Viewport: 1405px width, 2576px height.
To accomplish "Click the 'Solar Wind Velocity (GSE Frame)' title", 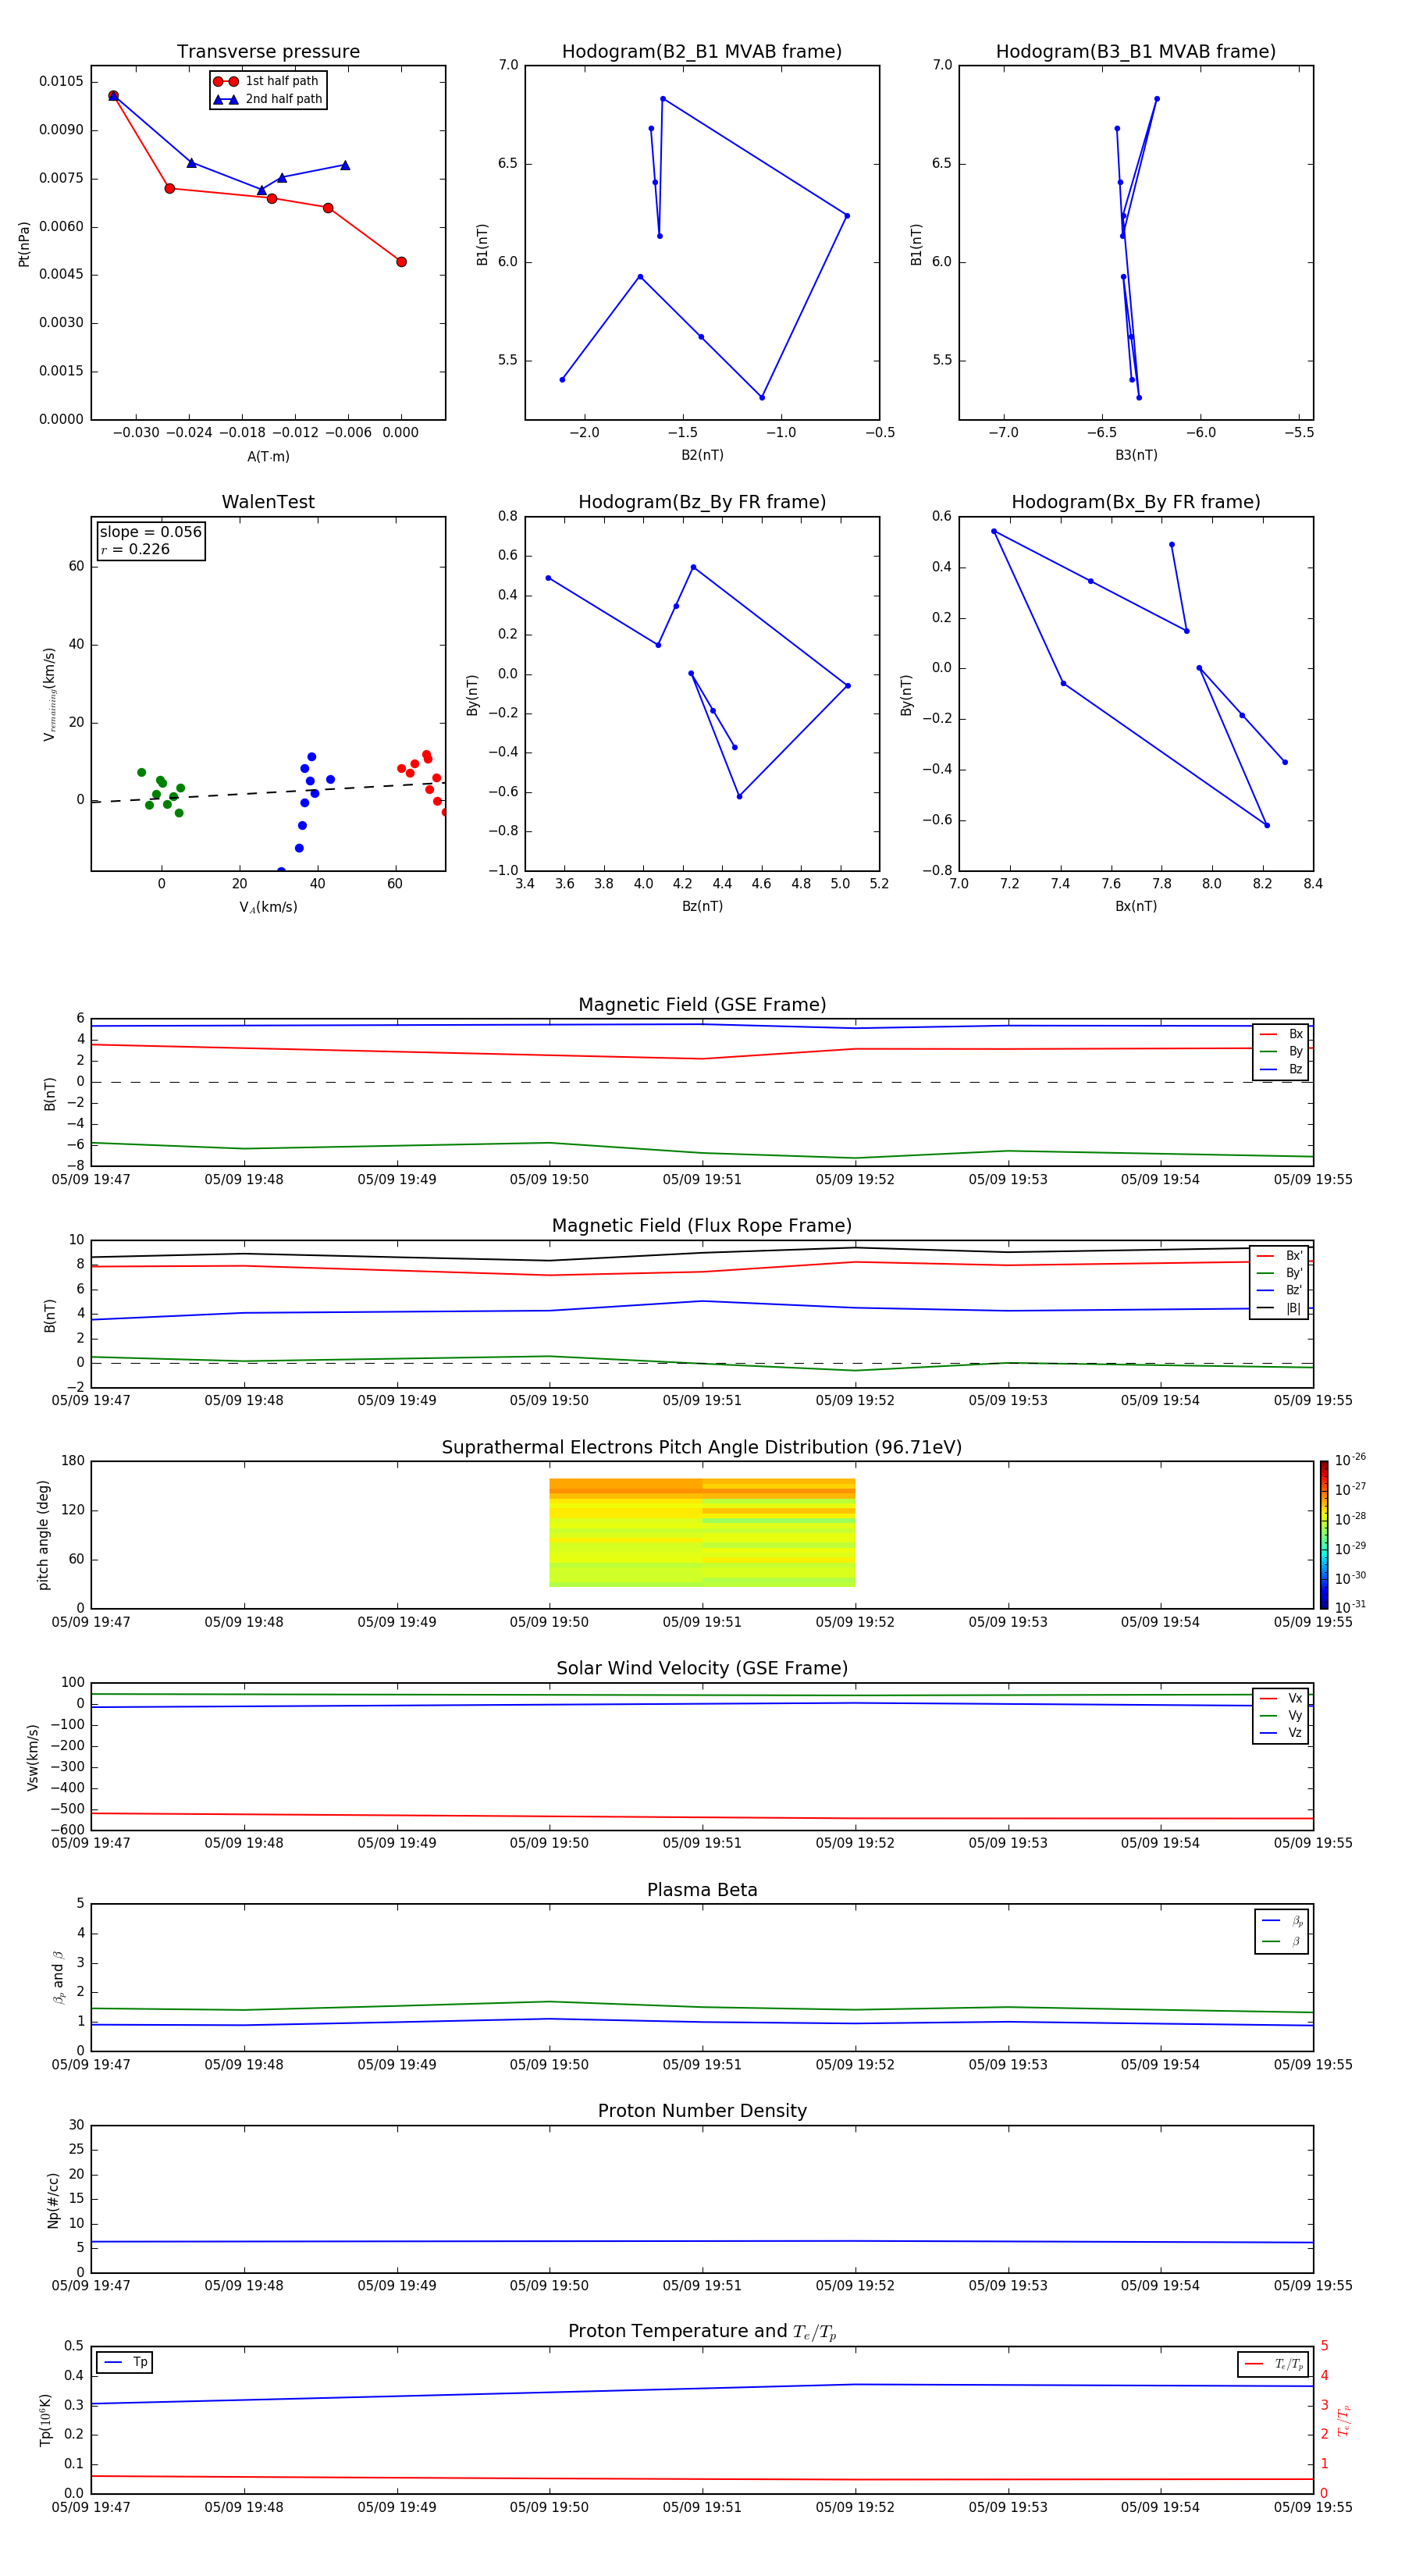I will click(x=702, y=1669).
